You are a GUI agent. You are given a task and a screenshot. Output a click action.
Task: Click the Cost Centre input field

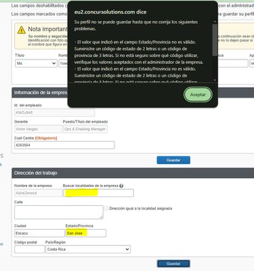64,145
